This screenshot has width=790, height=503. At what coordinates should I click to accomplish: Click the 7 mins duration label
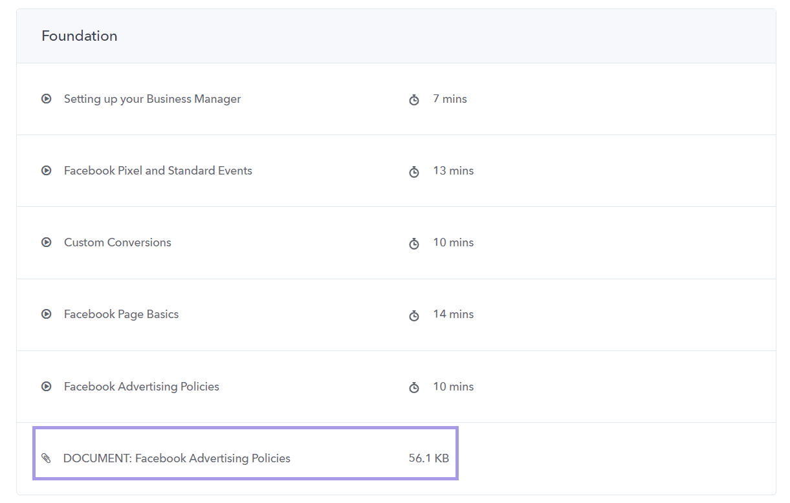pyautogui.click(x=450, y=99)
